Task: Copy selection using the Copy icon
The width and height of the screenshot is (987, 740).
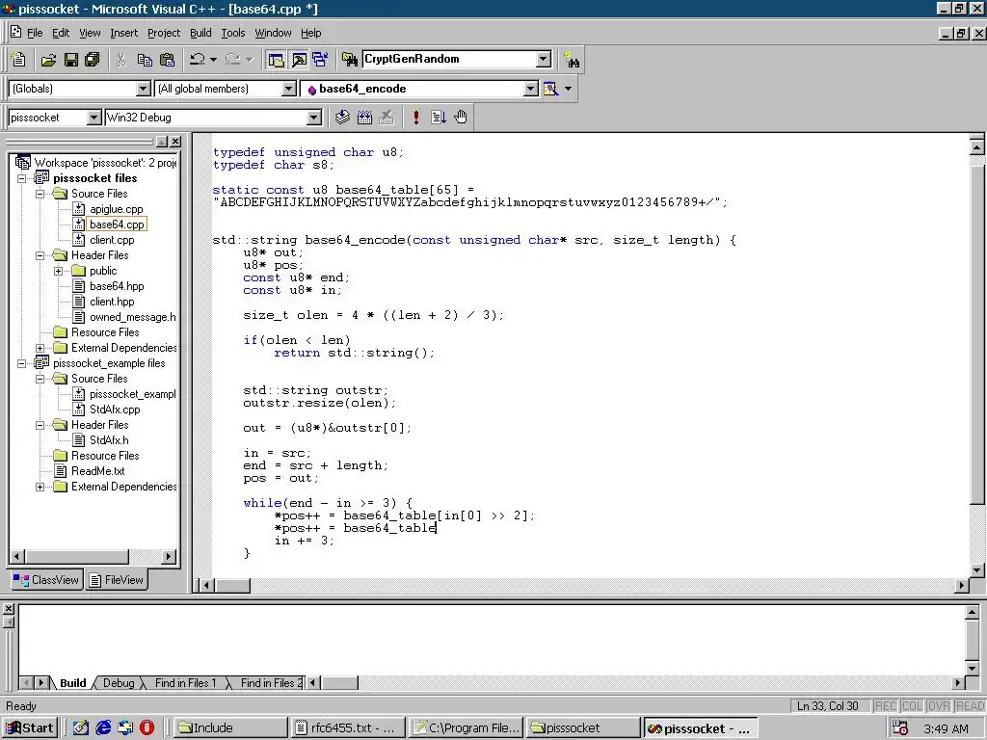Action: click(145, 60)
